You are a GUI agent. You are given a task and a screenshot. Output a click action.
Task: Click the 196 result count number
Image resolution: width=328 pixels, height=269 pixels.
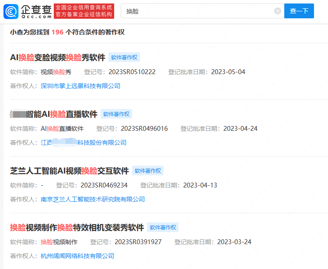[x=58, y=32]
